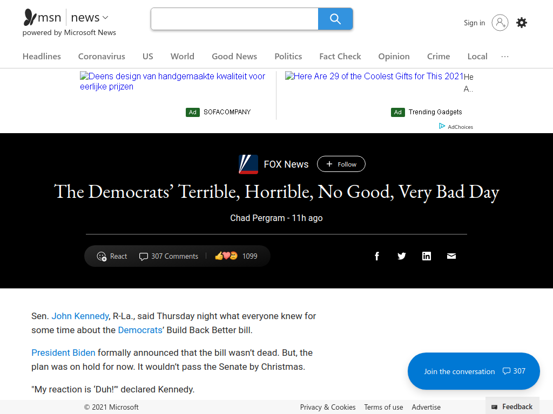Open the Good News tab
This screenshot has height=414, width=553.
tap(234, 57)
